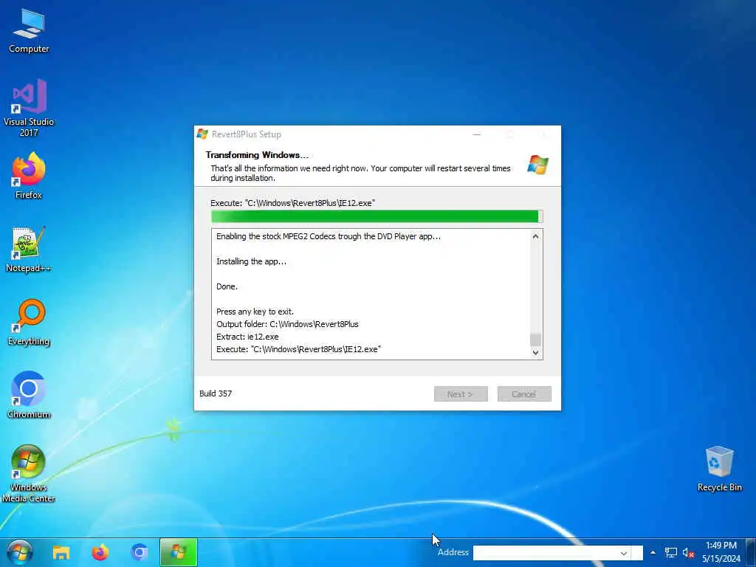Click the installation progress bar
This screenshot has height=567, width=756.
point(377,216)
